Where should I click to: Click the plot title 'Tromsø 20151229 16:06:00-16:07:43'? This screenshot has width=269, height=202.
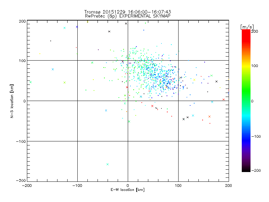point(127,12)
